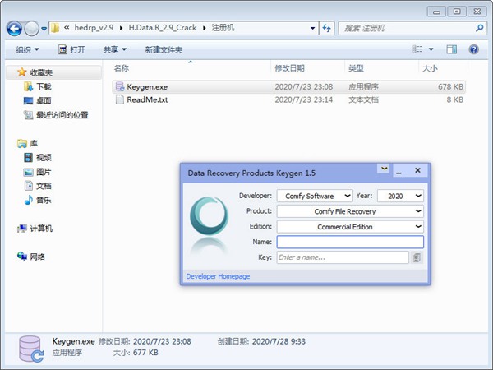Select the ReadMe.txt file
The image size is (493, 370).
147,99
